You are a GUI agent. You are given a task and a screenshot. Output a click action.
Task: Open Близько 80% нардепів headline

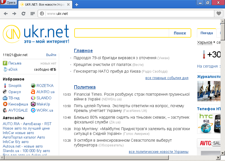132,120
